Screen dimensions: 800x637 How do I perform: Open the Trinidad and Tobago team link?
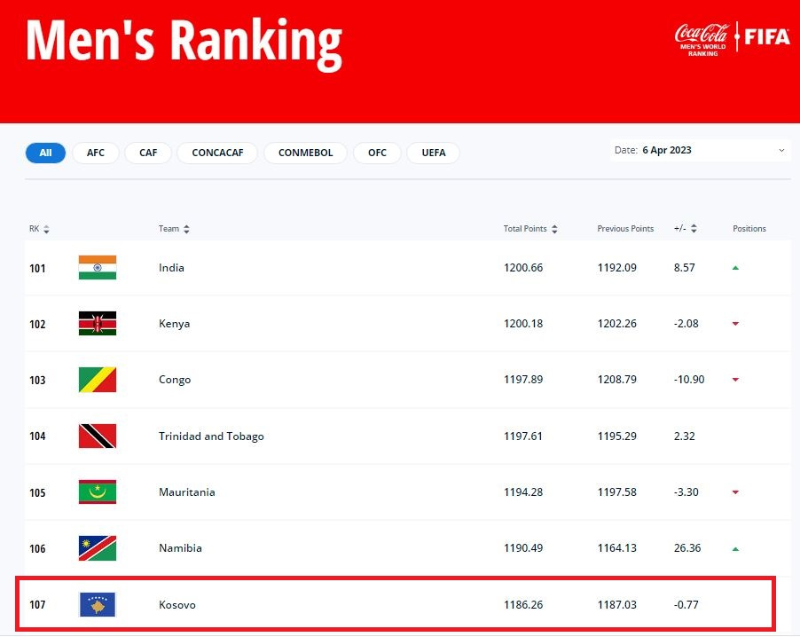pos(211,436)
